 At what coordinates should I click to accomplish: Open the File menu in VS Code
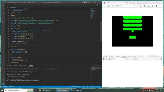pyautogui.click(x=6, y=2)
